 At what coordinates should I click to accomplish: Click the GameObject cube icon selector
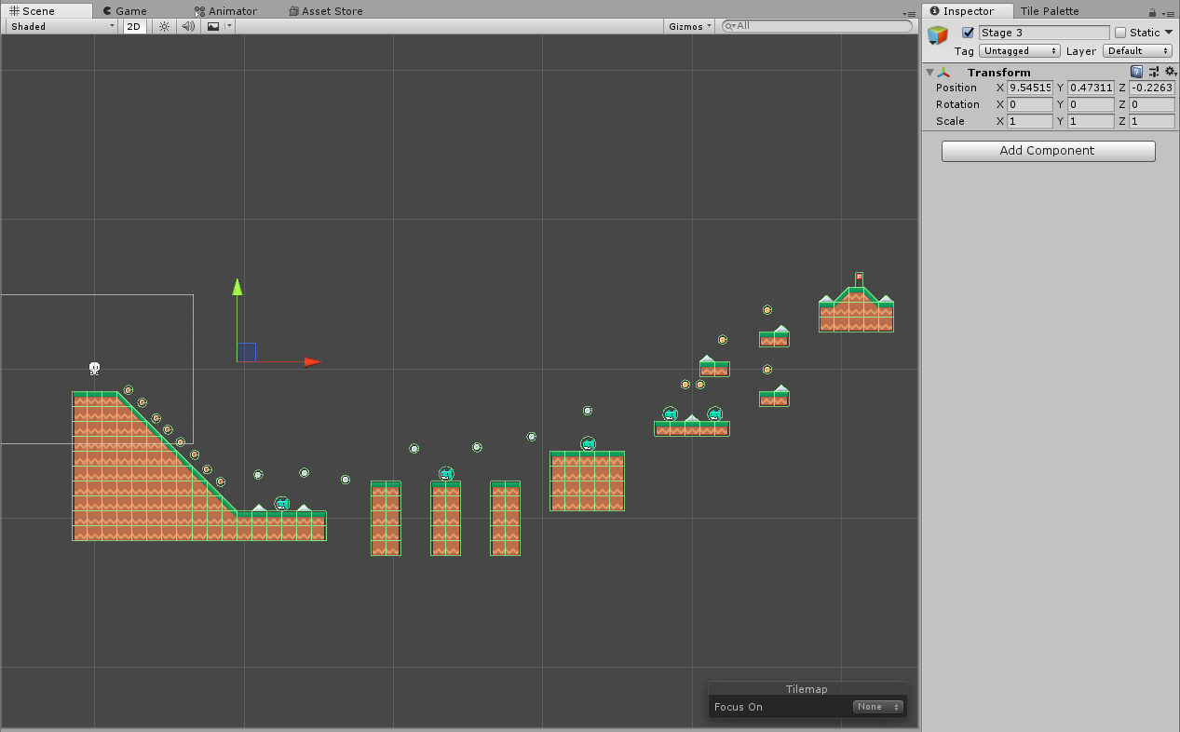pos(938,35)
